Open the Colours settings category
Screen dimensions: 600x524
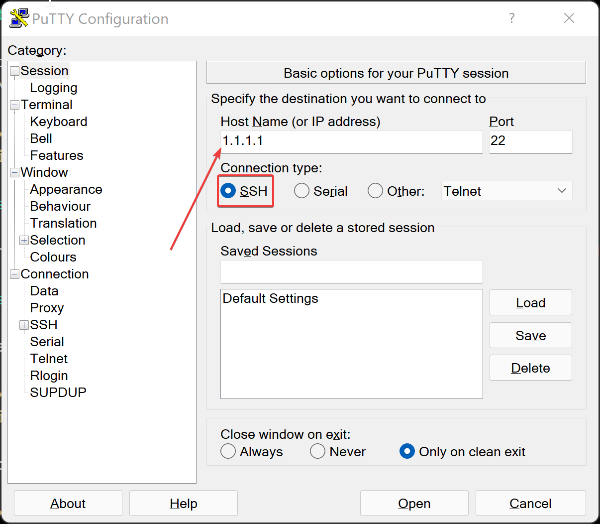[x=53, y=257]
